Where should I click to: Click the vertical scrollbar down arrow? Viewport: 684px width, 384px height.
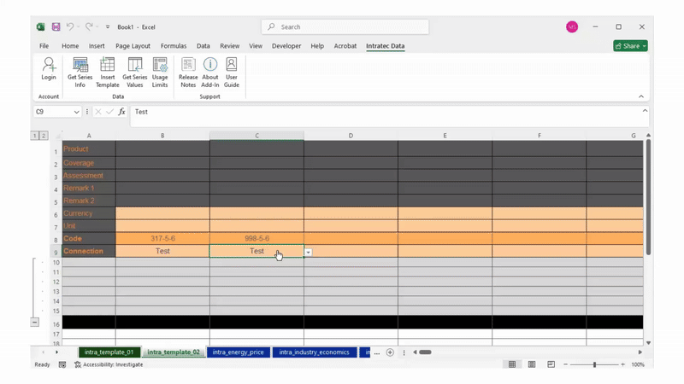[648, 343]
